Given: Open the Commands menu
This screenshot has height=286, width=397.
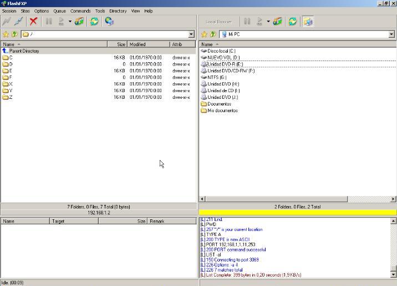Looking at the screenshot, I should (x=80, y=11).
